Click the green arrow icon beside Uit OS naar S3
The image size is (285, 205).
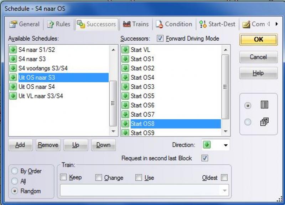(13, 77)
